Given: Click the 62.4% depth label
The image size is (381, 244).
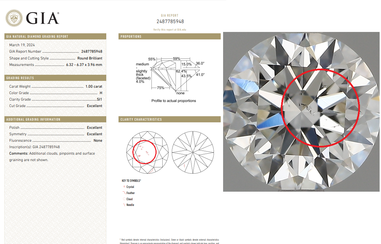Looking at the screenshot, I should [181, 71].
